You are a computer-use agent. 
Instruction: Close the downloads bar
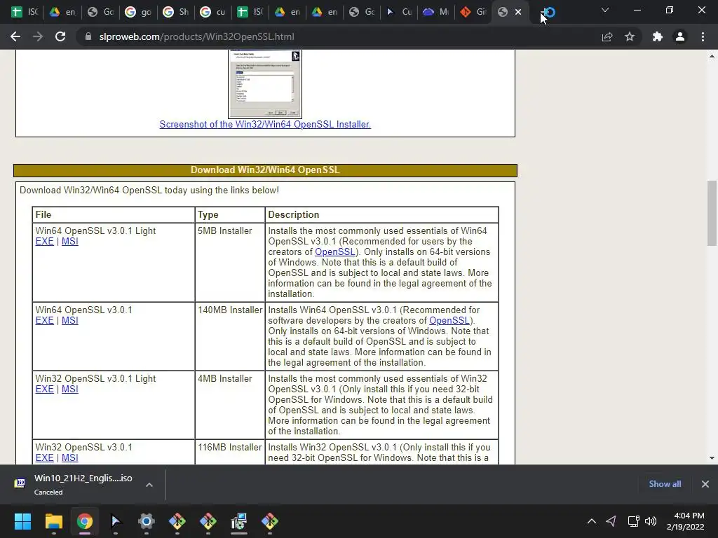pyautogui.click(x=705, y=484)
